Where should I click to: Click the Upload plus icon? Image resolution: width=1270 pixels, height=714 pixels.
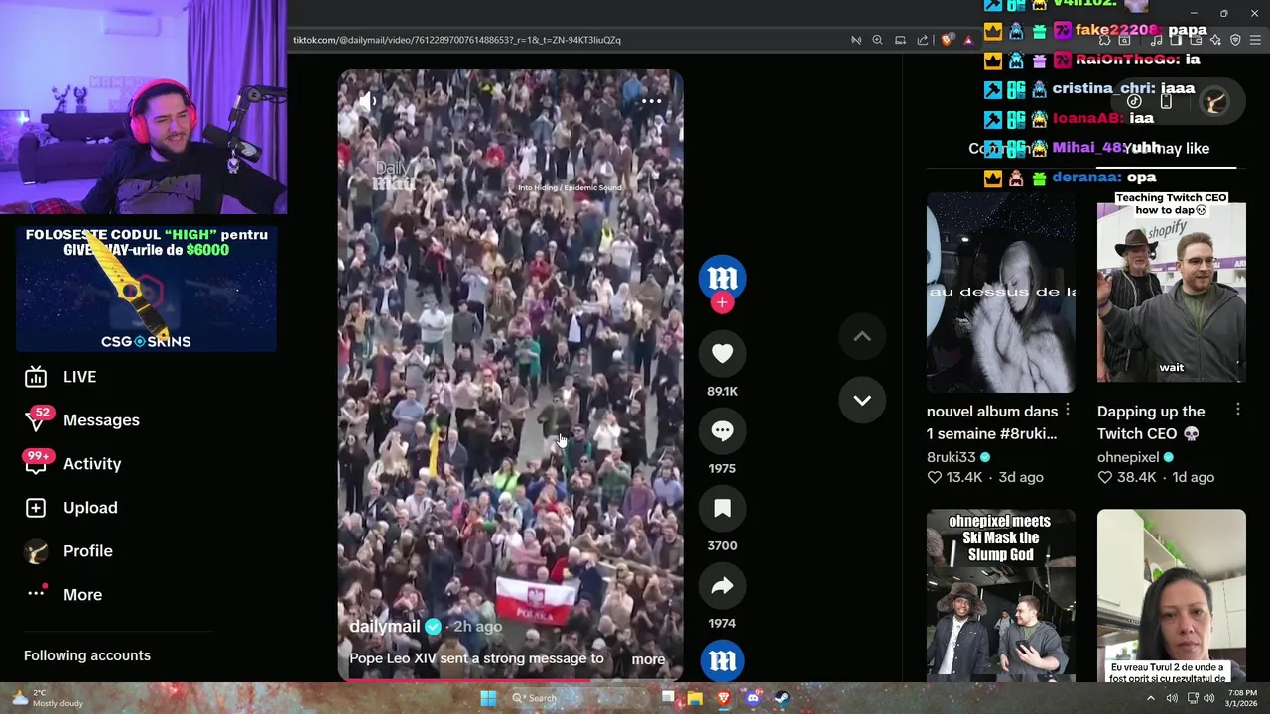click(x=36, y=508)
